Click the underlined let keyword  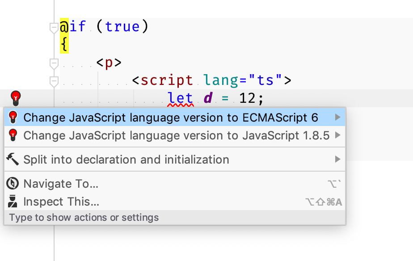[x=181, y=98]
